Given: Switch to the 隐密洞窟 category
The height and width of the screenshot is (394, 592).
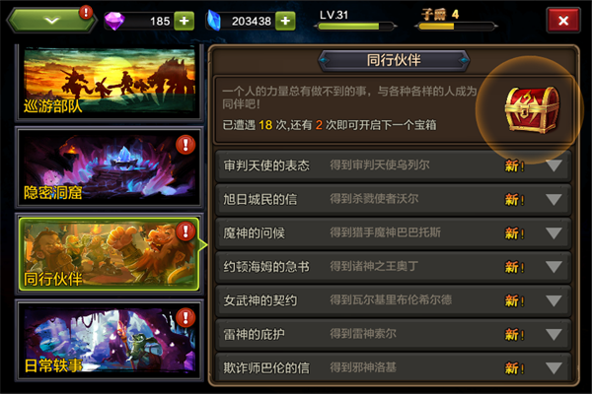Looking at the screenshot, I should [110, 167].
